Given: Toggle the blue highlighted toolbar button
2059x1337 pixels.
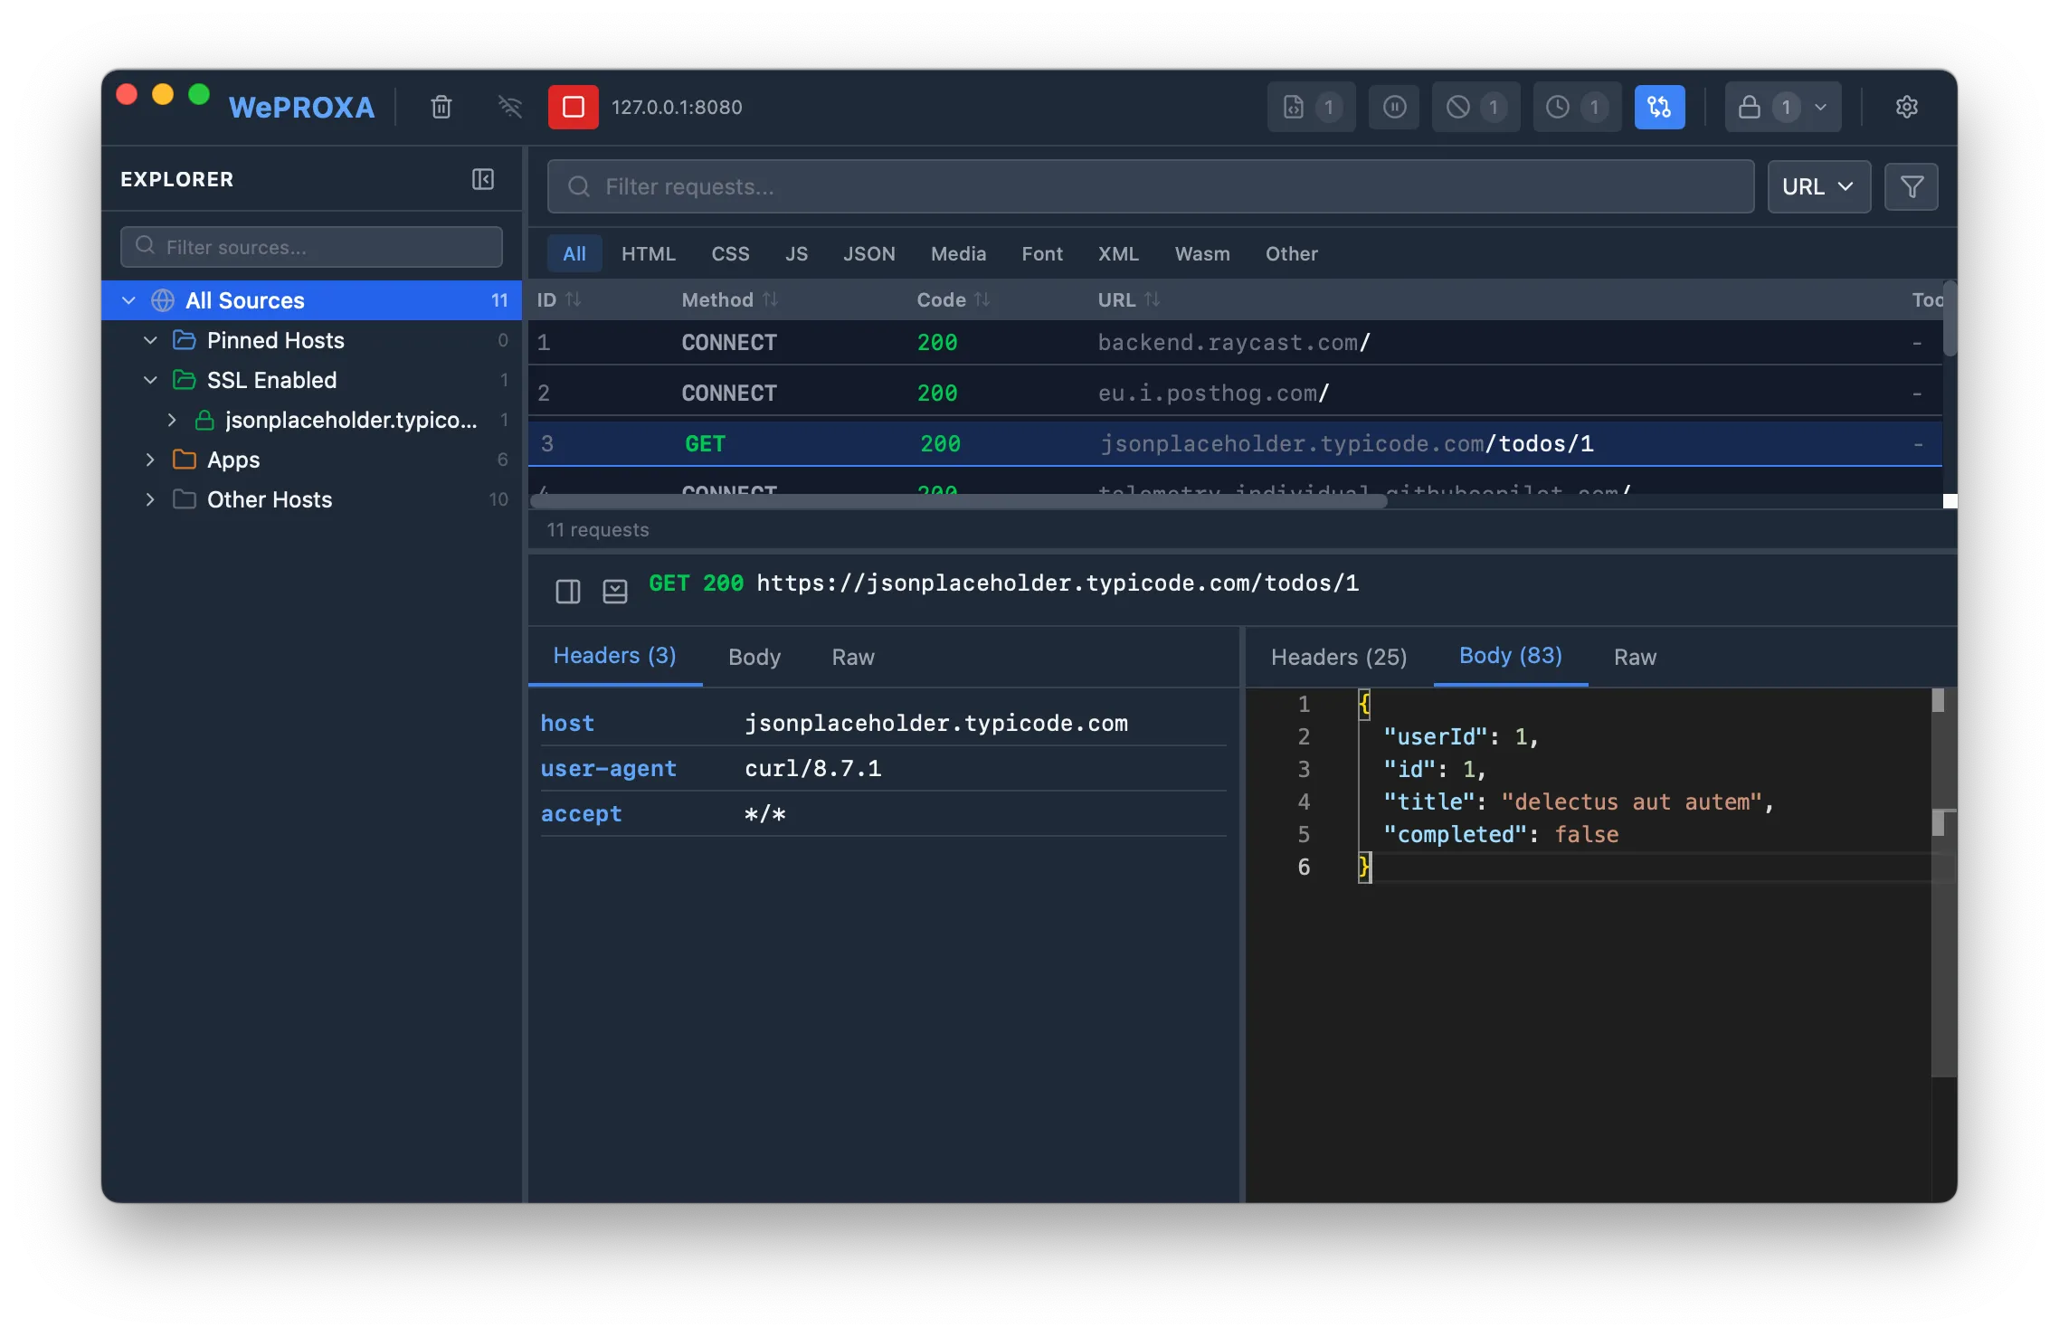Looking at the screenshot, I should pyautogui.click(x=1659, y=107).
